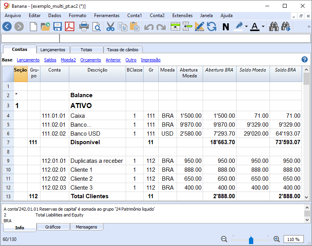Expand the text color dropdown arrow
This screenshot has height=246, width=312.
[x=263, y=26]
